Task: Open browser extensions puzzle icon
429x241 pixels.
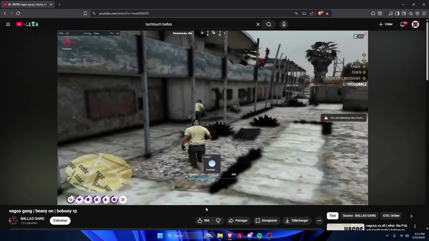Action: point(373,13)
